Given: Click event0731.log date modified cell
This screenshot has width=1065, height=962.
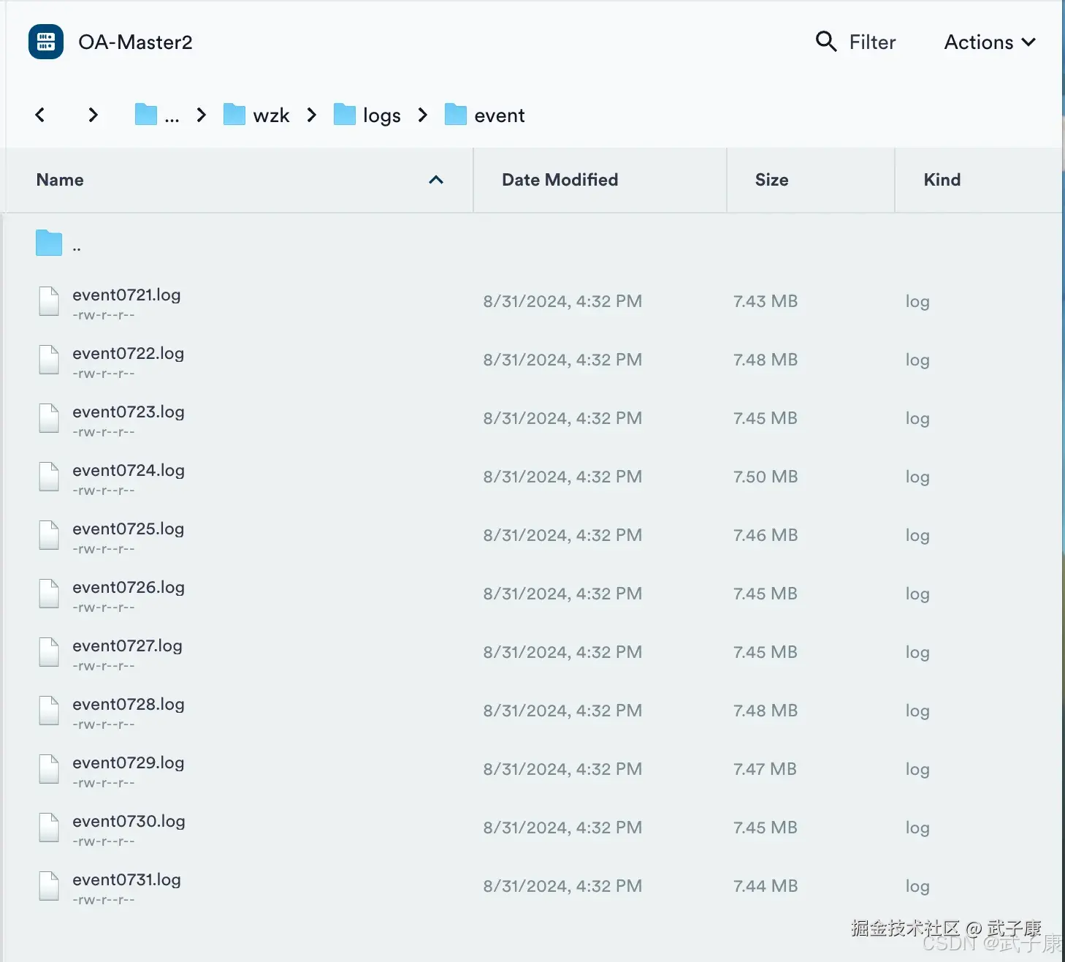Looking at the screenshot, I should coord(562,886).
